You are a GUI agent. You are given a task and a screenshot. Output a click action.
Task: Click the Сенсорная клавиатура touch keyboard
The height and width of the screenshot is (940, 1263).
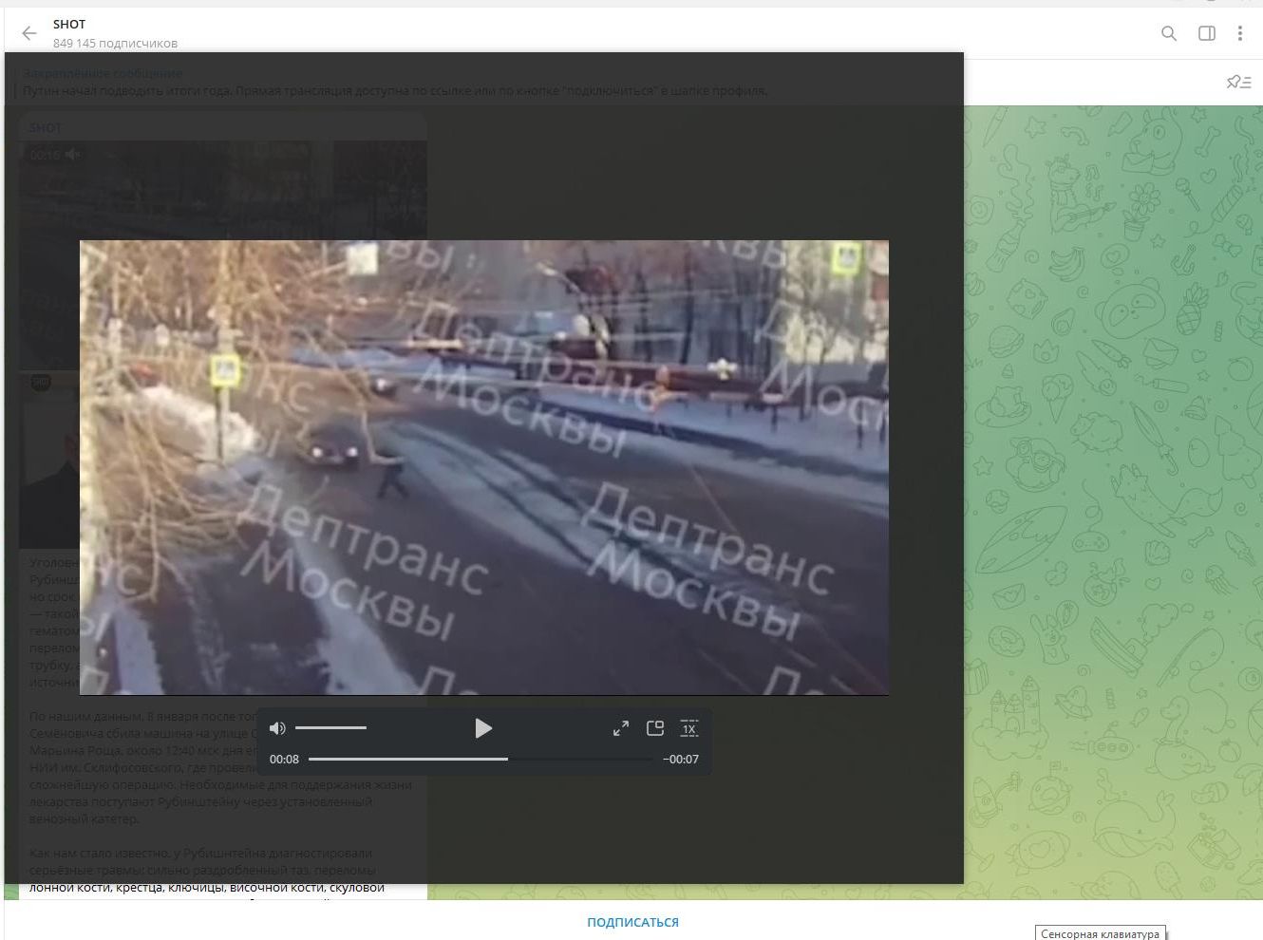point(1100,933)
